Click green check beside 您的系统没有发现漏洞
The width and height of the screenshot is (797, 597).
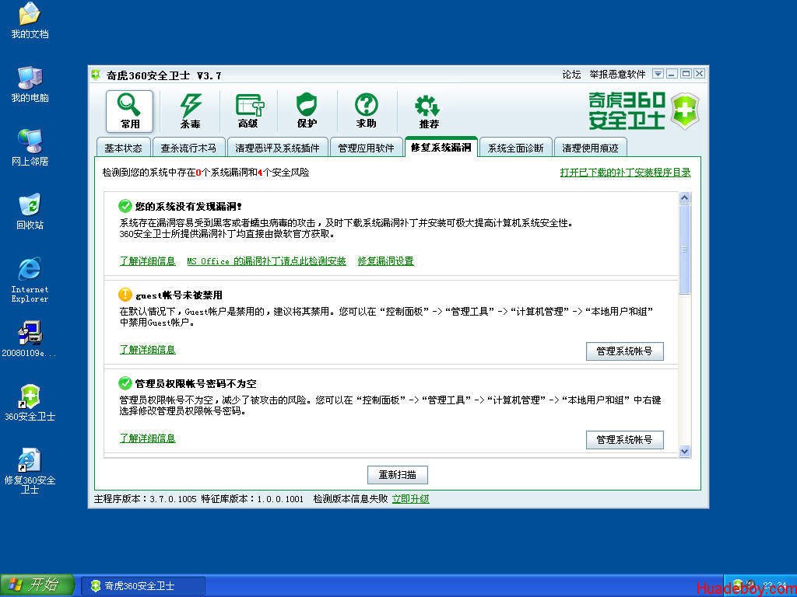[125, 206]
